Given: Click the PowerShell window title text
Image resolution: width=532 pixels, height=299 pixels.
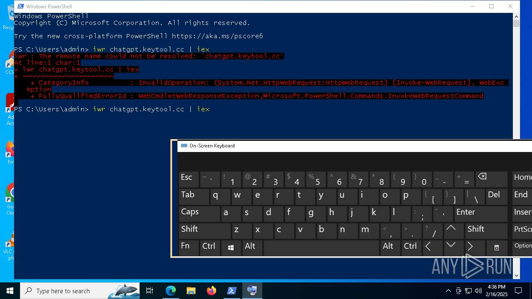Looking at the screenshot, I should tap(49, 6).
